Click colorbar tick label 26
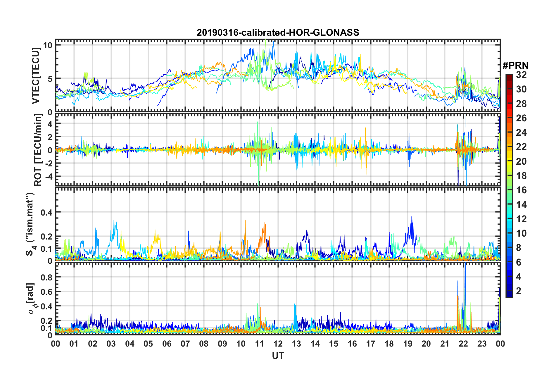This screenshot has width=556, height=372. click(x=521, y=118)
